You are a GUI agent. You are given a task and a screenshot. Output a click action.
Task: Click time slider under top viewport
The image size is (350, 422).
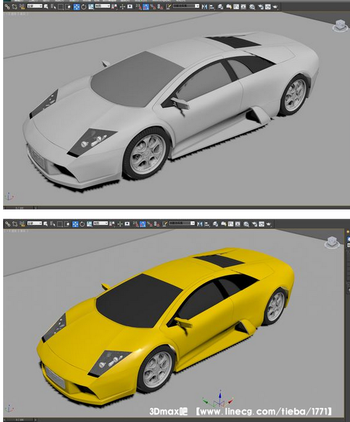(x=19, y=208)
